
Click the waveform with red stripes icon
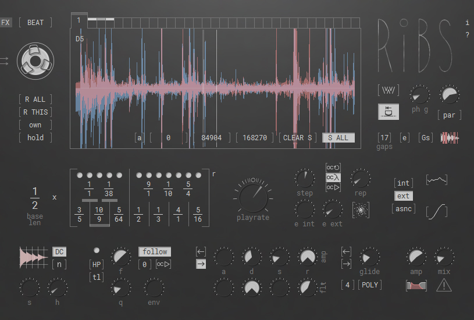(450, 138)
